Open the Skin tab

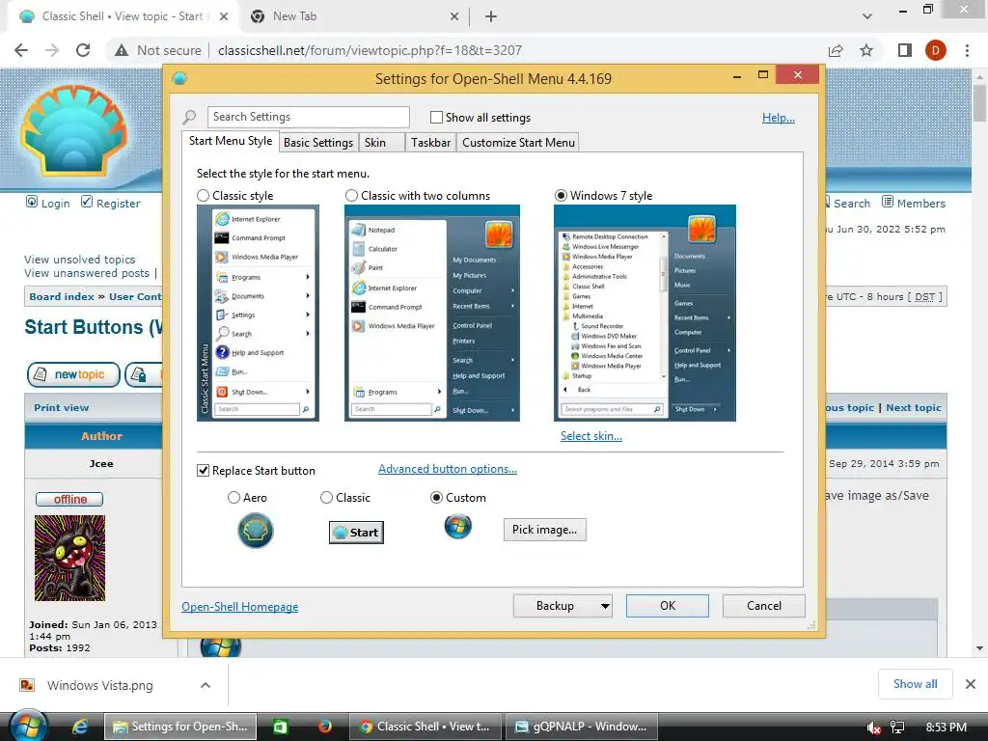click(382, 143)
